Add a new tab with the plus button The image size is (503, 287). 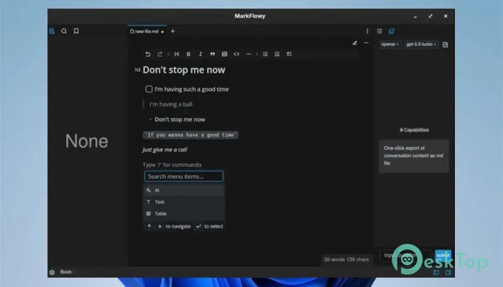click(x=172, y=31)
